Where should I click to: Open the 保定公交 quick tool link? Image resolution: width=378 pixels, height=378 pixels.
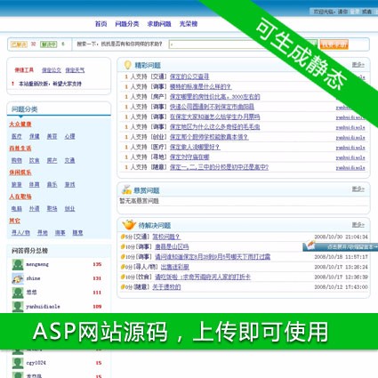click(x=52, y=70)
